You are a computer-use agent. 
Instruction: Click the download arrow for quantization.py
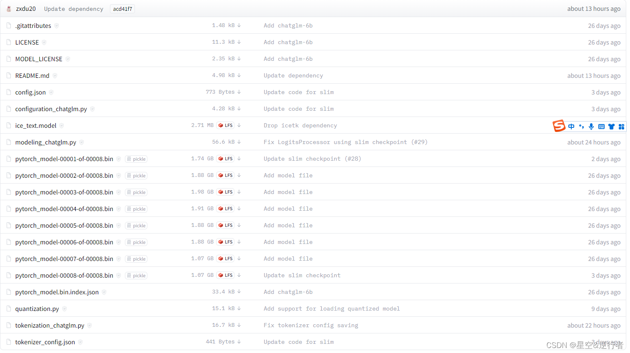click(239, 308)
